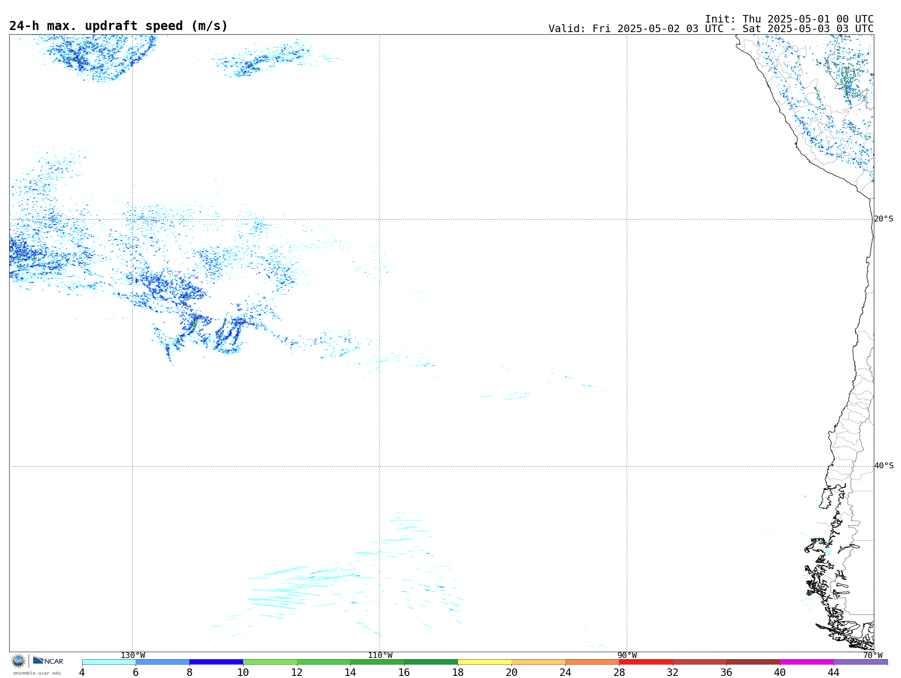Click the 40°S latitude label
Viewport: 901px width, 678px height.
884,466
